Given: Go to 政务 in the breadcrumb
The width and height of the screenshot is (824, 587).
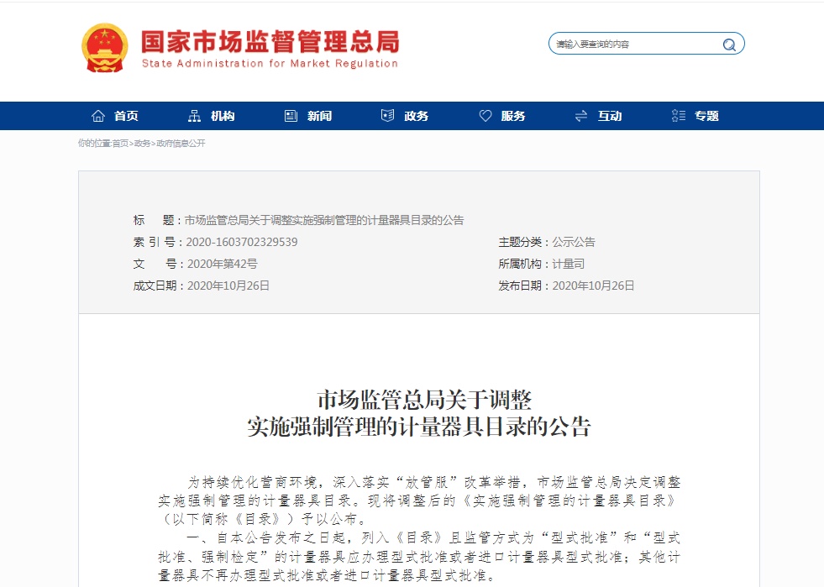Looking at the screenshot, I should click(x=142, y=143).
